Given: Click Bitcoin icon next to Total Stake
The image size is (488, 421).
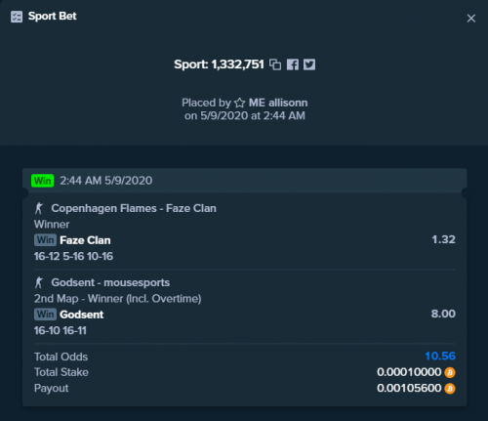Looking at the screenshot, I should pos(450,372).
